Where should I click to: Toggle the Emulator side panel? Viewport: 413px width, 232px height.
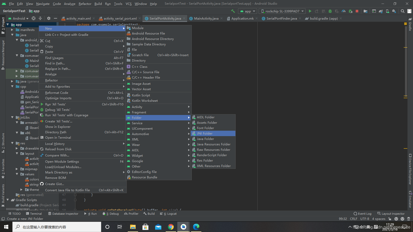coord(410,199)
